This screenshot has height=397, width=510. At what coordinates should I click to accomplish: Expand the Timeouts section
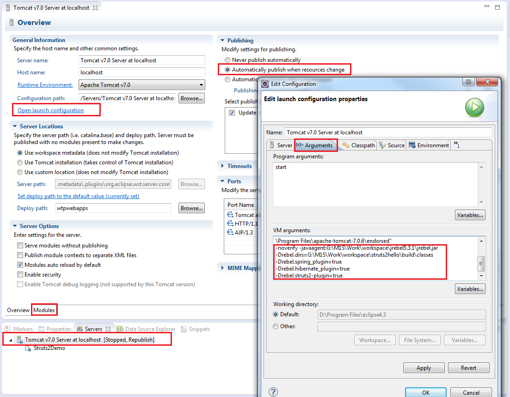[x=222, y=166]
